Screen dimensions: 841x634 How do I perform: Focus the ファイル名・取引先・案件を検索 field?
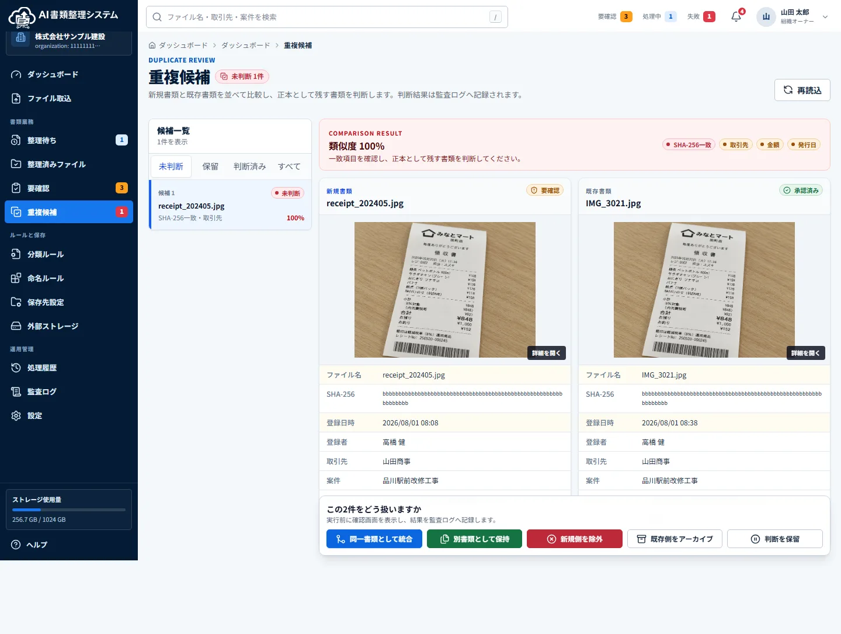327,17
